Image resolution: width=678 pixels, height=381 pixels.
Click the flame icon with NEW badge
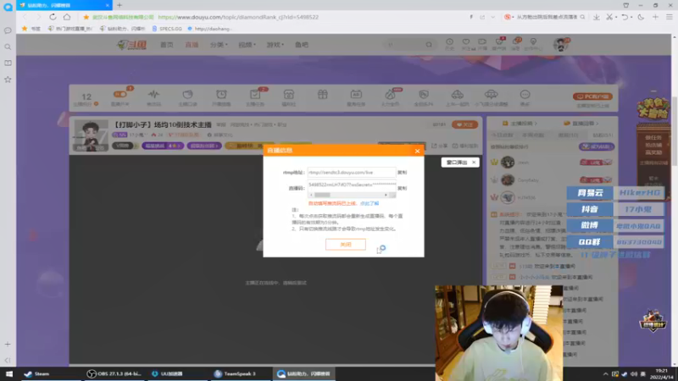point(390,94)
